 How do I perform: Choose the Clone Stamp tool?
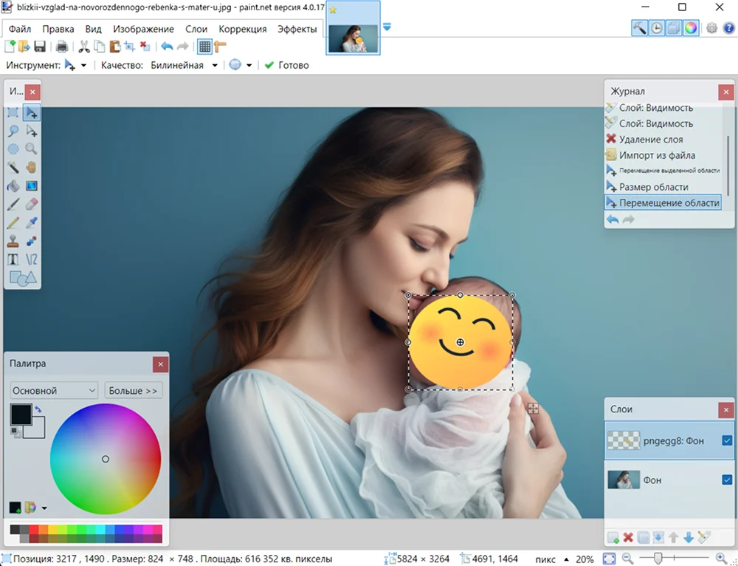13,242
